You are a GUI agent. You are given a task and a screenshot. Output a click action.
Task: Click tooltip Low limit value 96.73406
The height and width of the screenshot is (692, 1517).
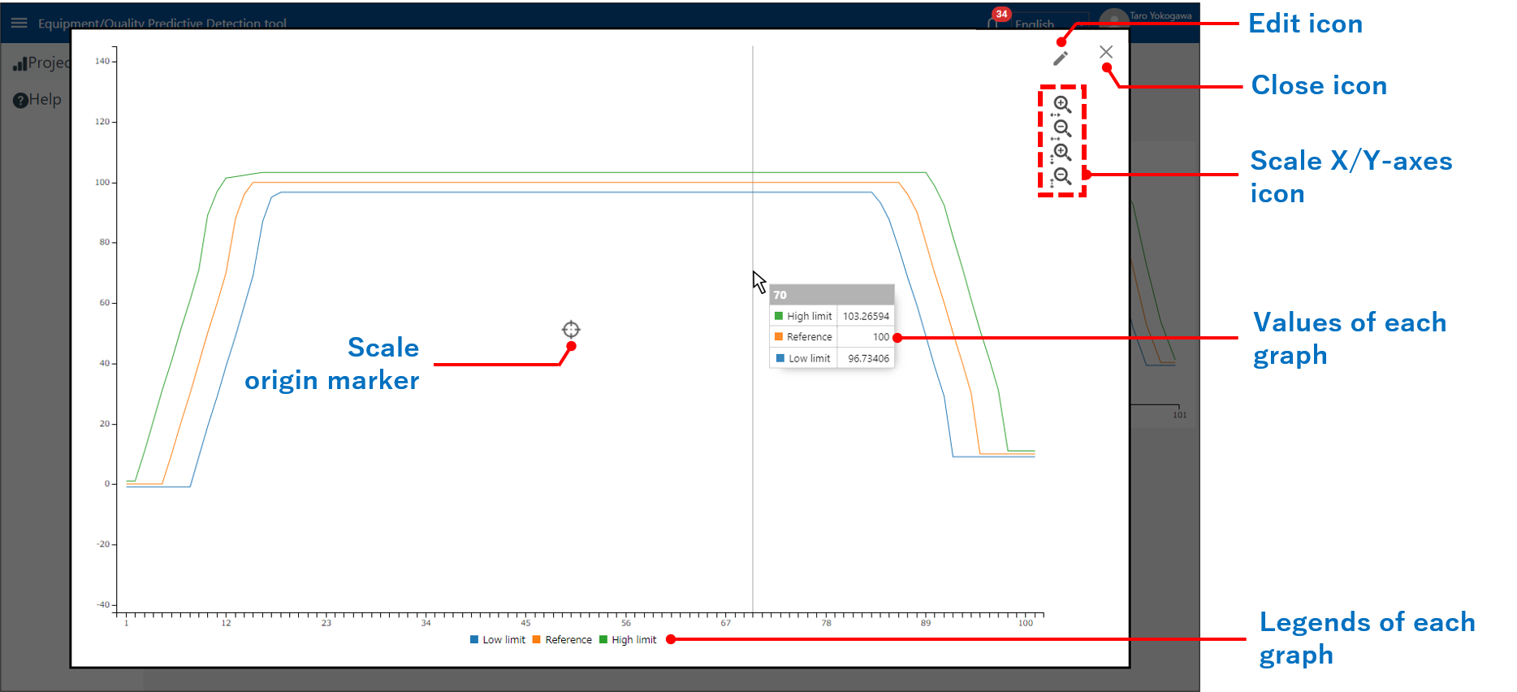pos(868,358)
